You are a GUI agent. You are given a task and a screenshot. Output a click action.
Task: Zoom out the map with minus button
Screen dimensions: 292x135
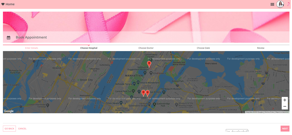(x=285, y=106)
